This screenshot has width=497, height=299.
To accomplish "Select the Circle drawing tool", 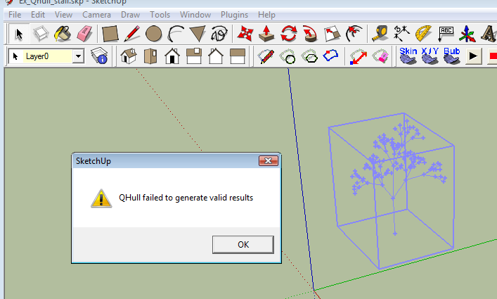I will click(154, 34).
